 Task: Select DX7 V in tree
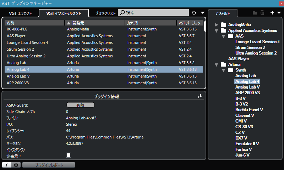coord(241,138)
